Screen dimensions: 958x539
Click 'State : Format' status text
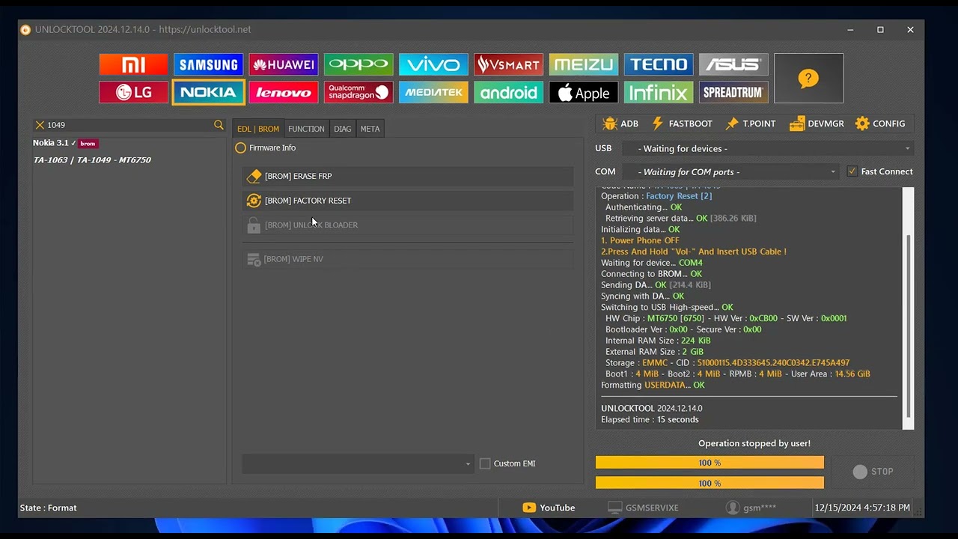tap(49, 508)
